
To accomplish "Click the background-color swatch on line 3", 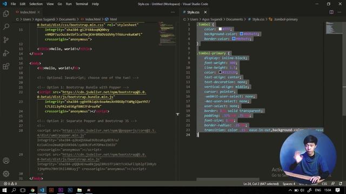I will coord(242,34).
